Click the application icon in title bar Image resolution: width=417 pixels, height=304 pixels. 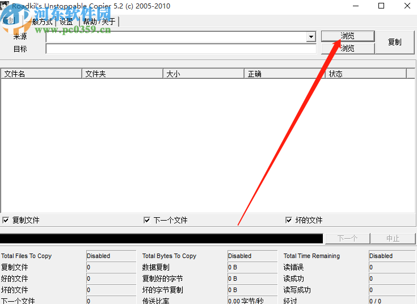(x=5, y=6)
